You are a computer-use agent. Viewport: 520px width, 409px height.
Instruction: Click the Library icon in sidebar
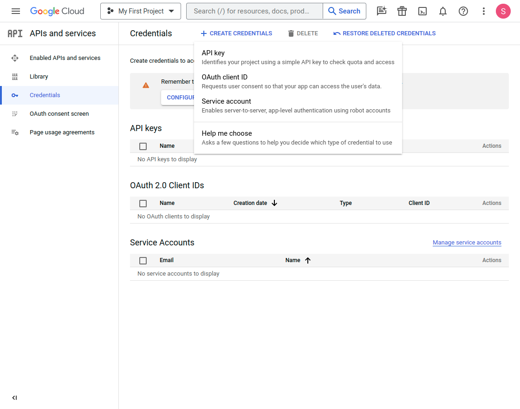tap(15, 77)
